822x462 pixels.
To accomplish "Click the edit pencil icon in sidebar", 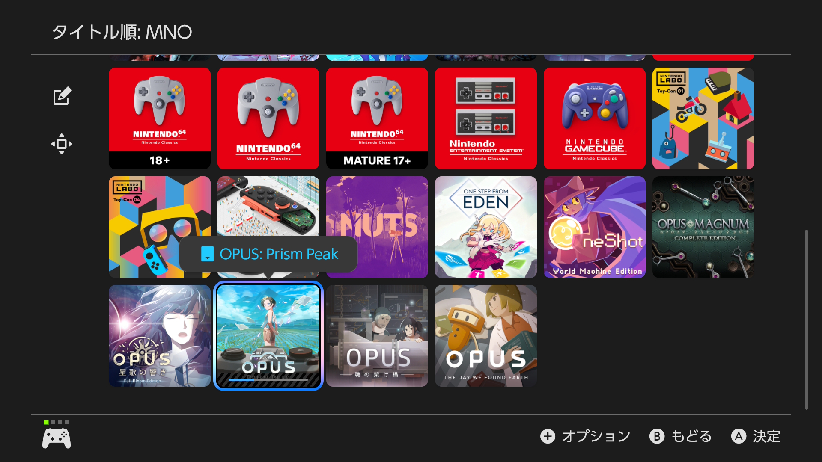I will pyautogui.click(x=62, y=96).
